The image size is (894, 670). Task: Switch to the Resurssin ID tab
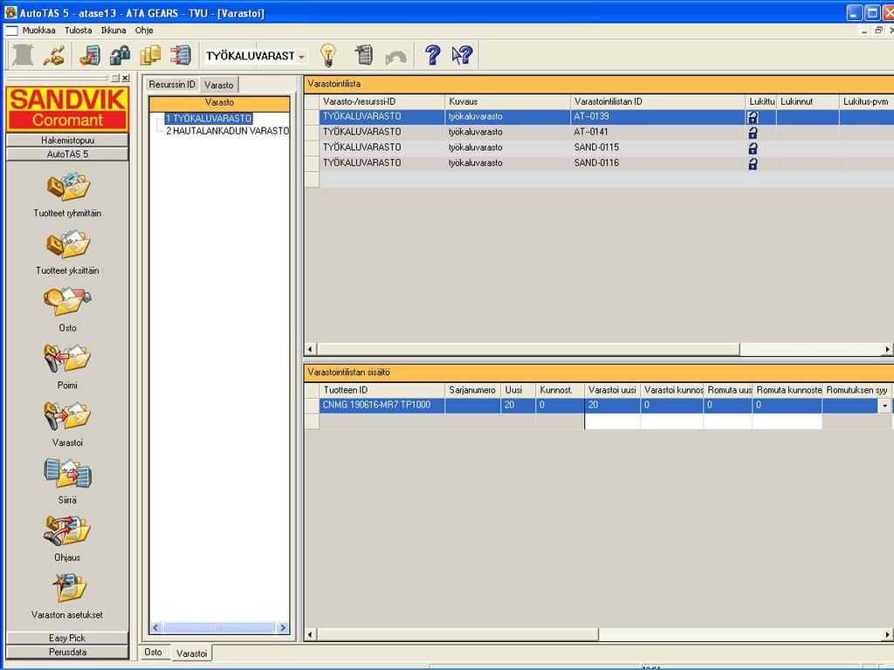click(x=172, y=85)
